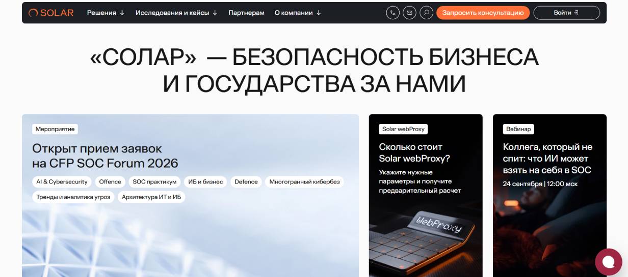Click the Solar webProxy label tag
Image resolution: width=628 pixels, height=277 pixels.
click(x=403, y=129)
